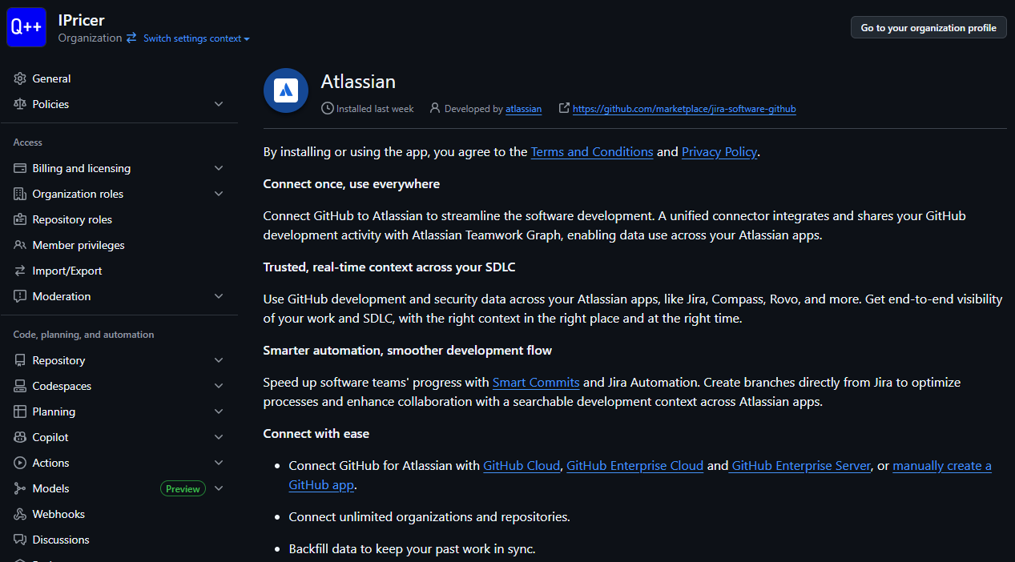Open the GitHub Enterprise Cloud link
This screenshot has width=1015, height=562.
[x=634, y=466]
